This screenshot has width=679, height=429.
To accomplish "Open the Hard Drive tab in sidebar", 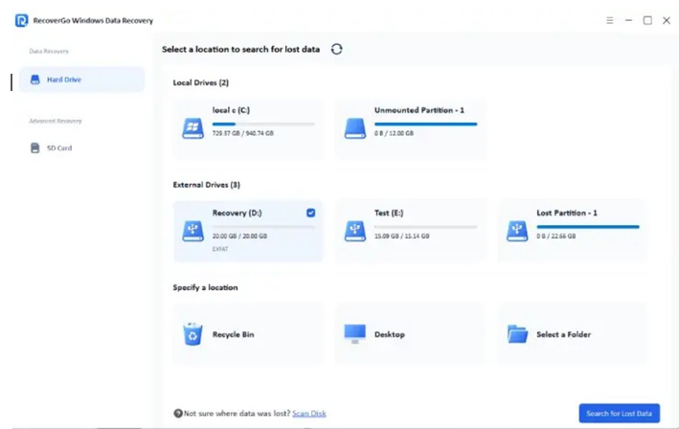I will (x=81, y=79).
